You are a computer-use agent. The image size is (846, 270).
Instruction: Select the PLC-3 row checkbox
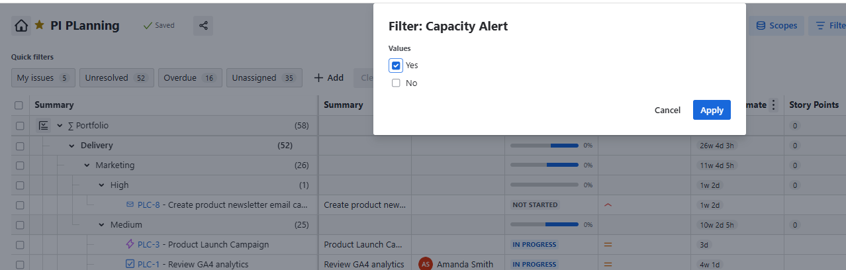click(19, 244)
